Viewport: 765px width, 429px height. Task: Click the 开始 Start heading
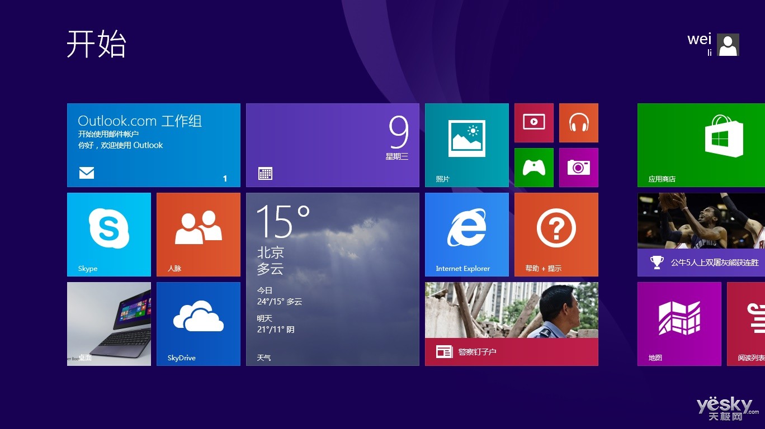pos(97,44)
